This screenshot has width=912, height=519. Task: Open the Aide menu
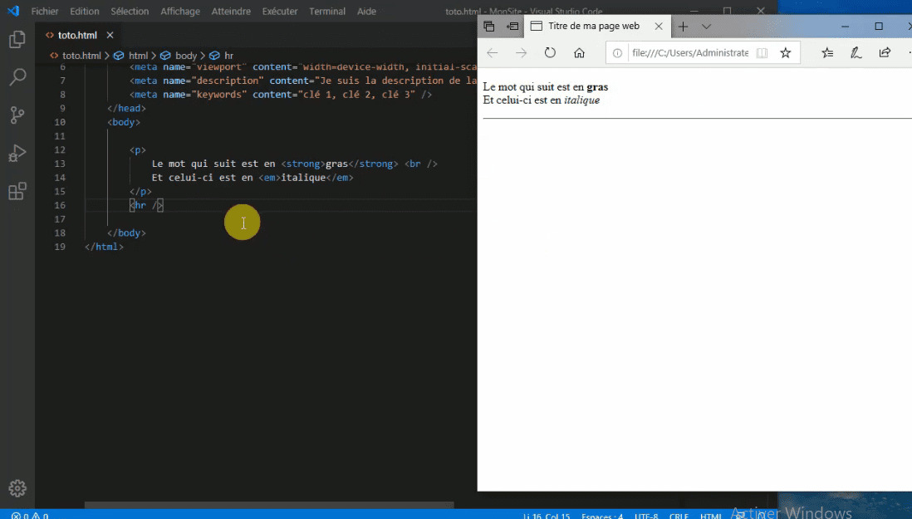click(366, 11)
